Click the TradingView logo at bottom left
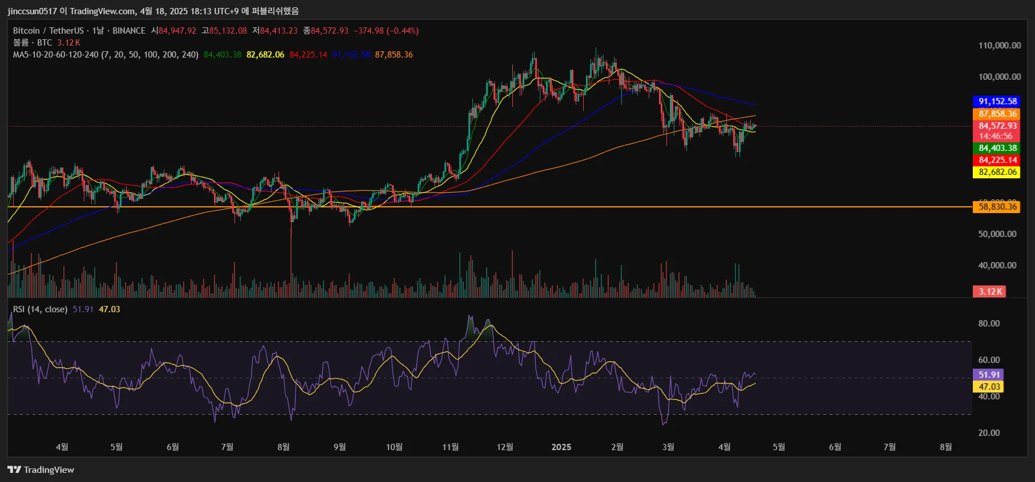Image resolution: width=1035 pixels, height=482 pixels. tap(41, 469)
